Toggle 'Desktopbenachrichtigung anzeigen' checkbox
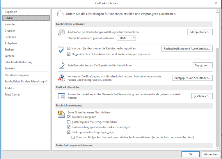Screen dimensions: 222x159 pyautogui.click(x=69, y=132)
